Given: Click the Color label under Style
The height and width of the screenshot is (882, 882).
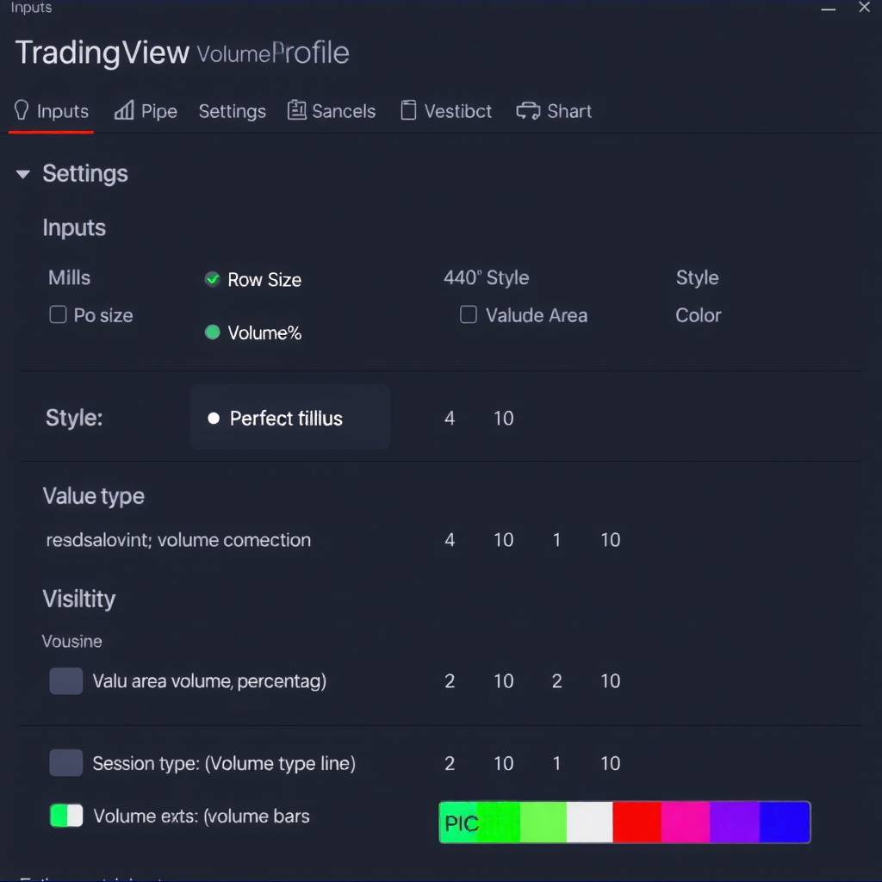Looking at the screenshot, I should pyautogui.click(x=698, y=315).
